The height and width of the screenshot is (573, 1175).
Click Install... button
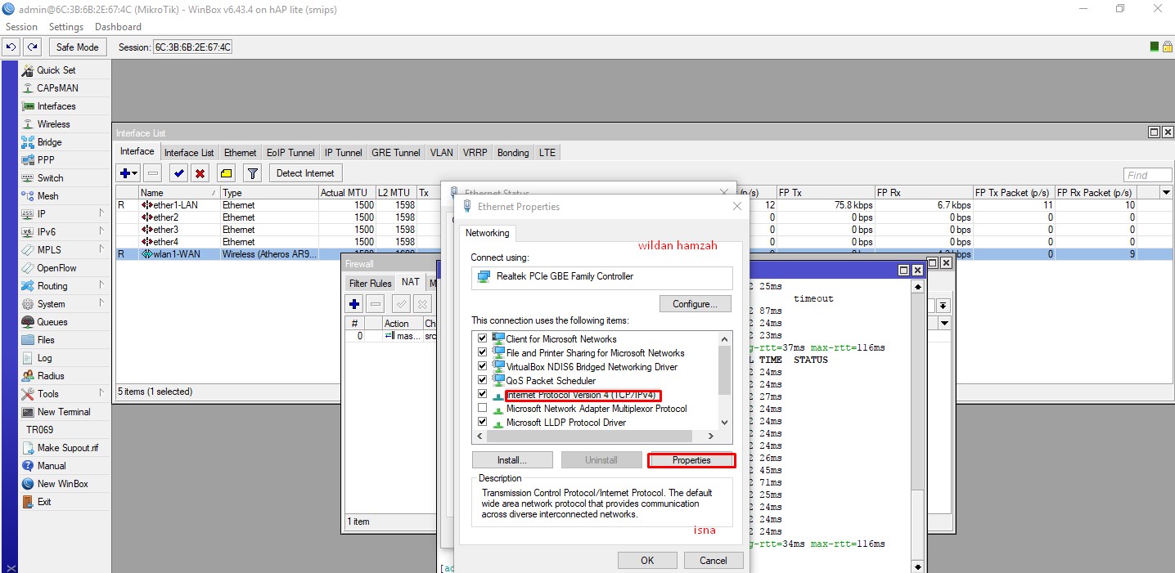coord(512,460)
